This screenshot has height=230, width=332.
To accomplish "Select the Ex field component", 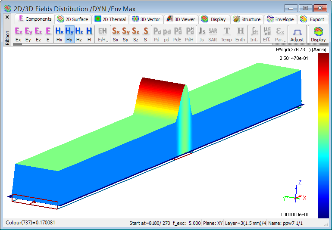I will coord(18,34).
